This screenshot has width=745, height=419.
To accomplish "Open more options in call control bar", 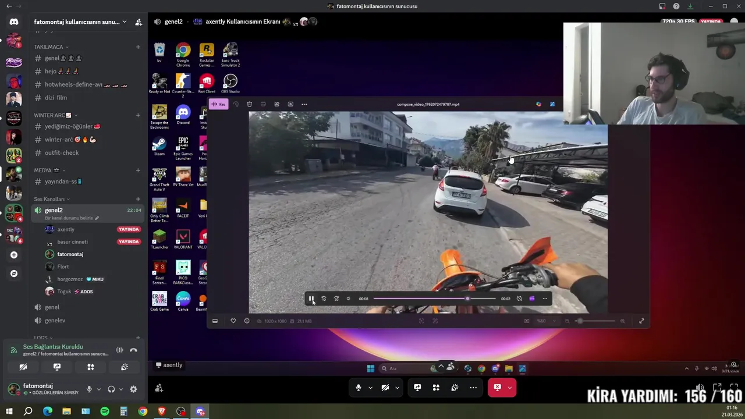I will (473, 388).
